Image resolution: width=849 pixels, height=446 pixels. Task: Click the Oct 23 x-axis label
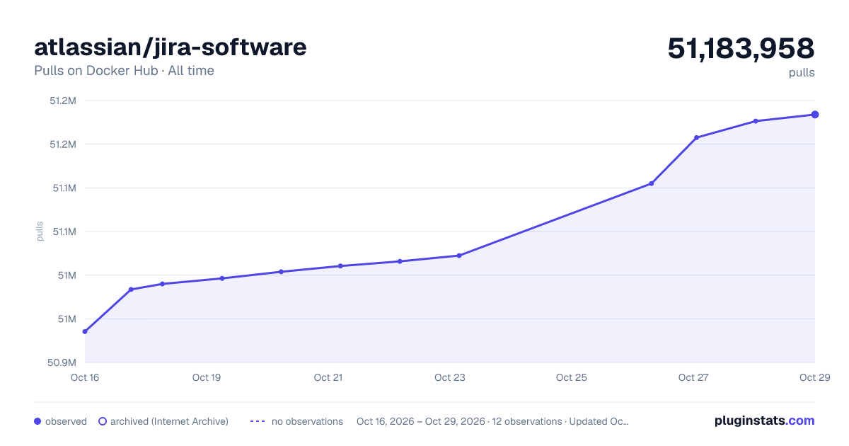[450, 377]
